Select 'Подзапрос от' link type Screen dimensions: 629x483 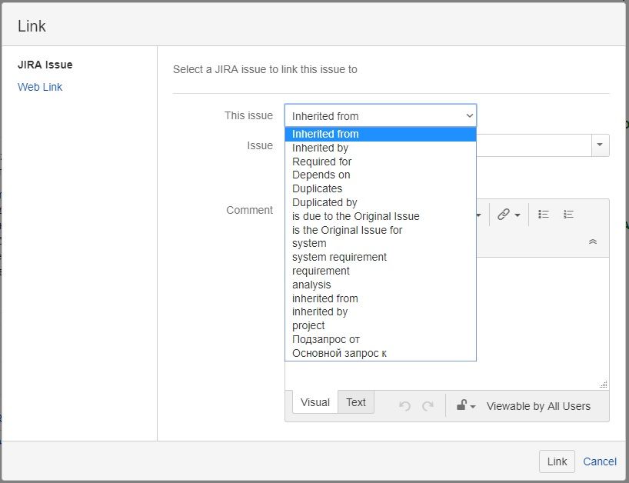coord(381,339)
